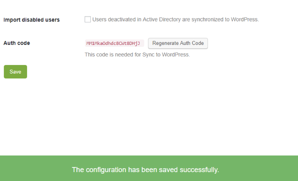This screenshot has height=181, width=298.
Task: Dismiss the green success notification banner
Action: [149, 168]
